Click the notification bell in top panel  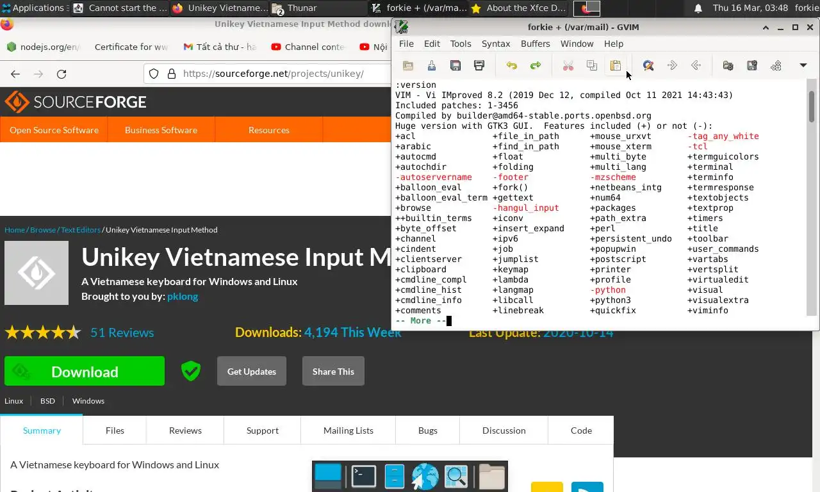pos(698,8)
